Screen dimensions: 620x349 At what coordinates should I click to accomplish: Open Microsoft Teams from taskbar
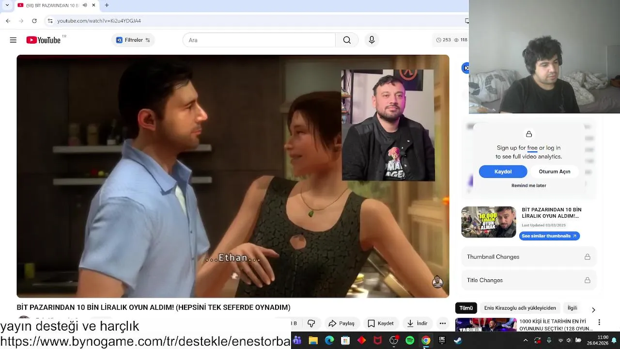click(x=297, y=341)
